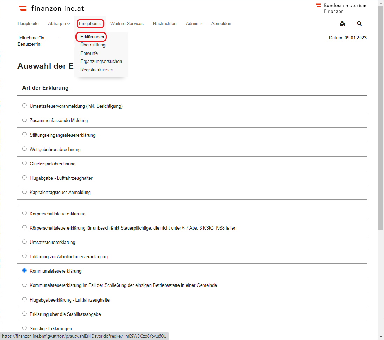Select Erklärung zur Arbeitnehmerveranlagung option
384x340 pixels.
click(24, 256)
